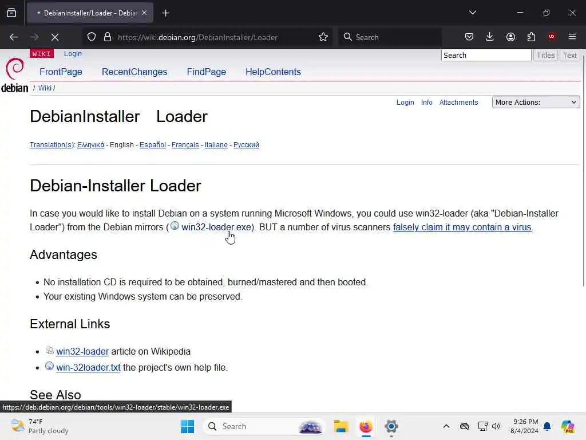Switch to the Русский translation
Screen dimensions: 586x440
tap(246, 145)
